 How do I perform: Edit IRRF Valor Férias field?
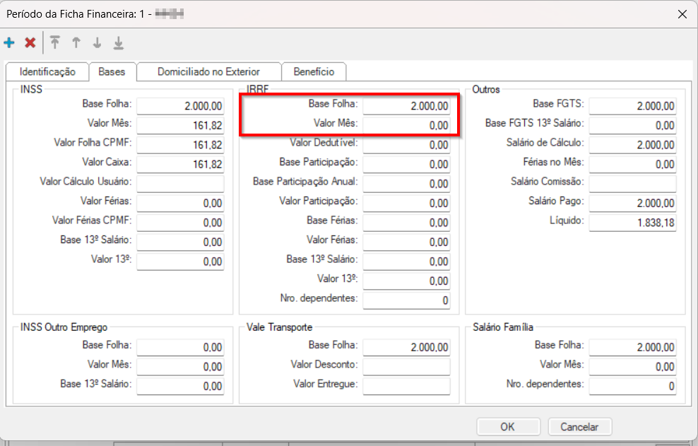(x=406, y=242)
